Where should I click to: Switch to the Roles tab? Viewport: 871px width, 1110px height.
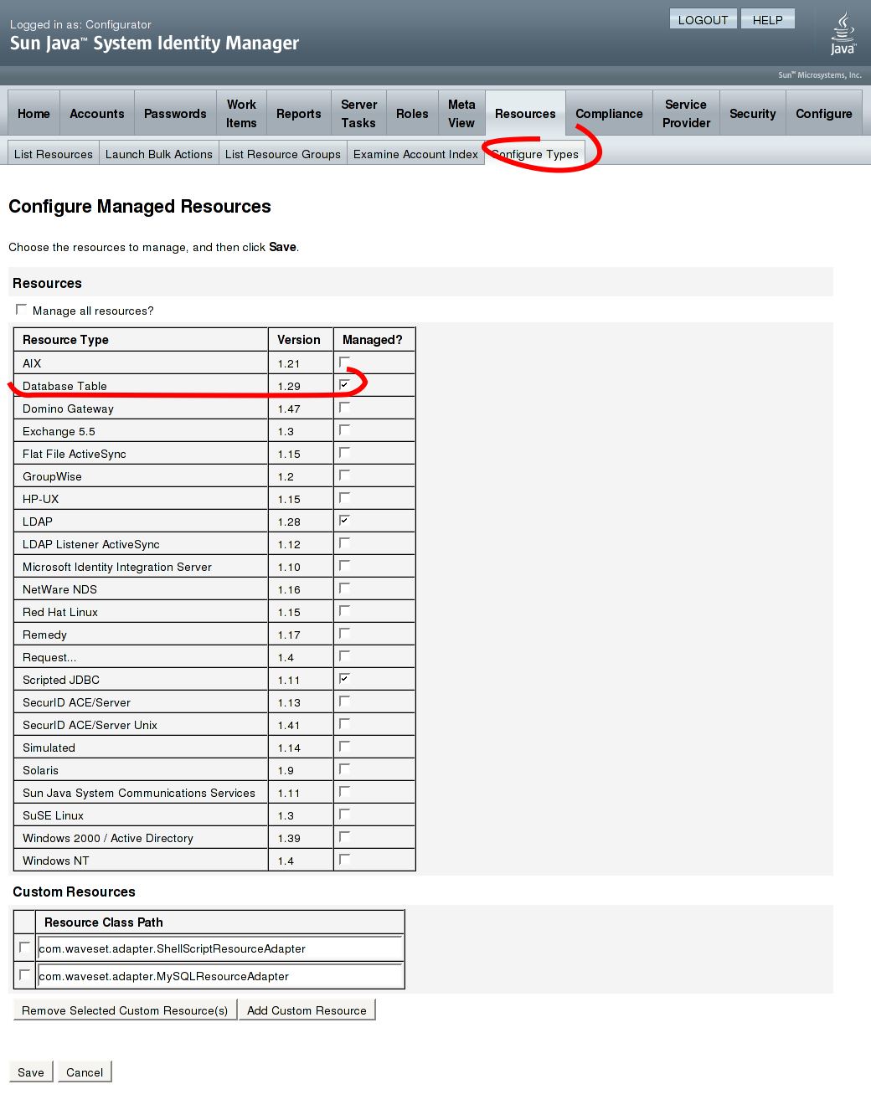coord(412,114)
